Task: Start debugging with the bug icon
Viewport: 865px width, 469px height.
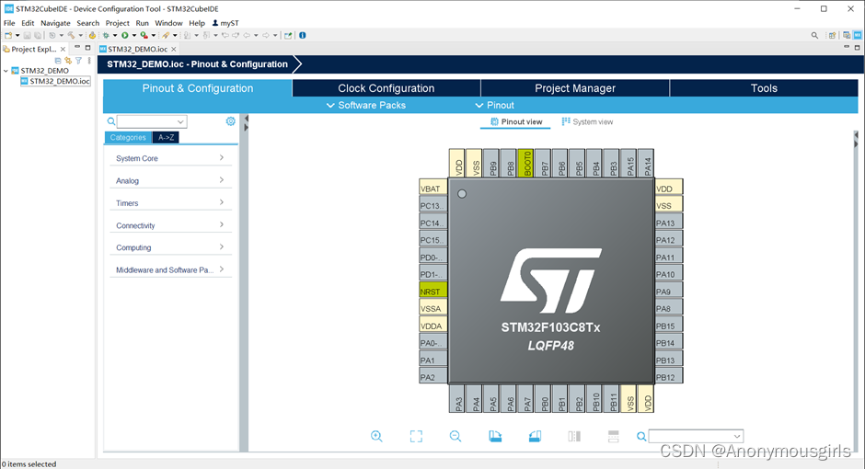Action: click(106, 35)
